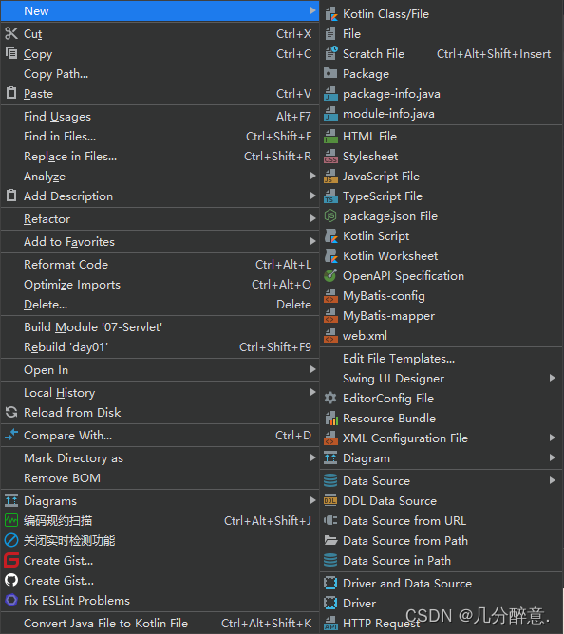This screenshot has width=564, height=634.
Task: Click the Stylesheet CSS icon
Action: [330, 156]
